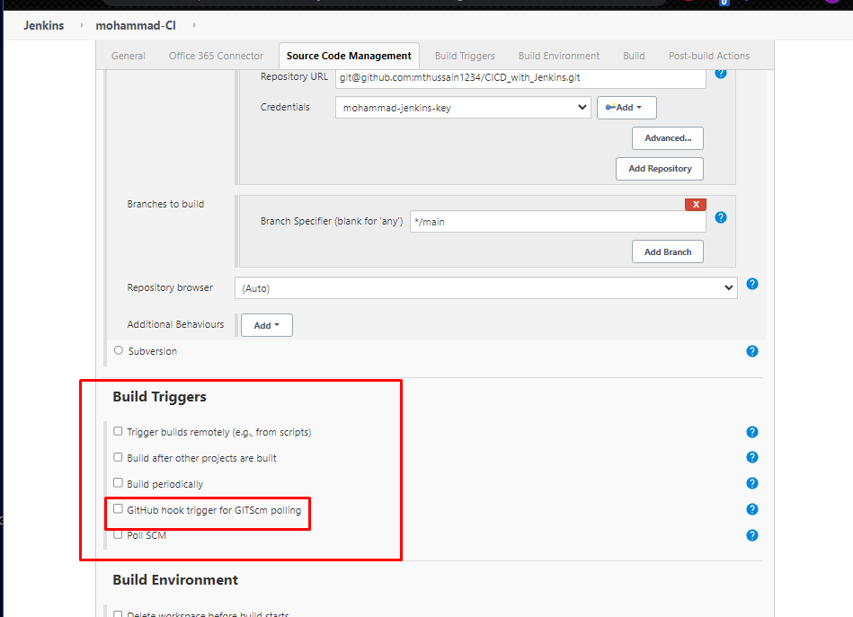Open help for Build after other projects
The width and height of the screenshot is (853, 617).
pos(752,457)
